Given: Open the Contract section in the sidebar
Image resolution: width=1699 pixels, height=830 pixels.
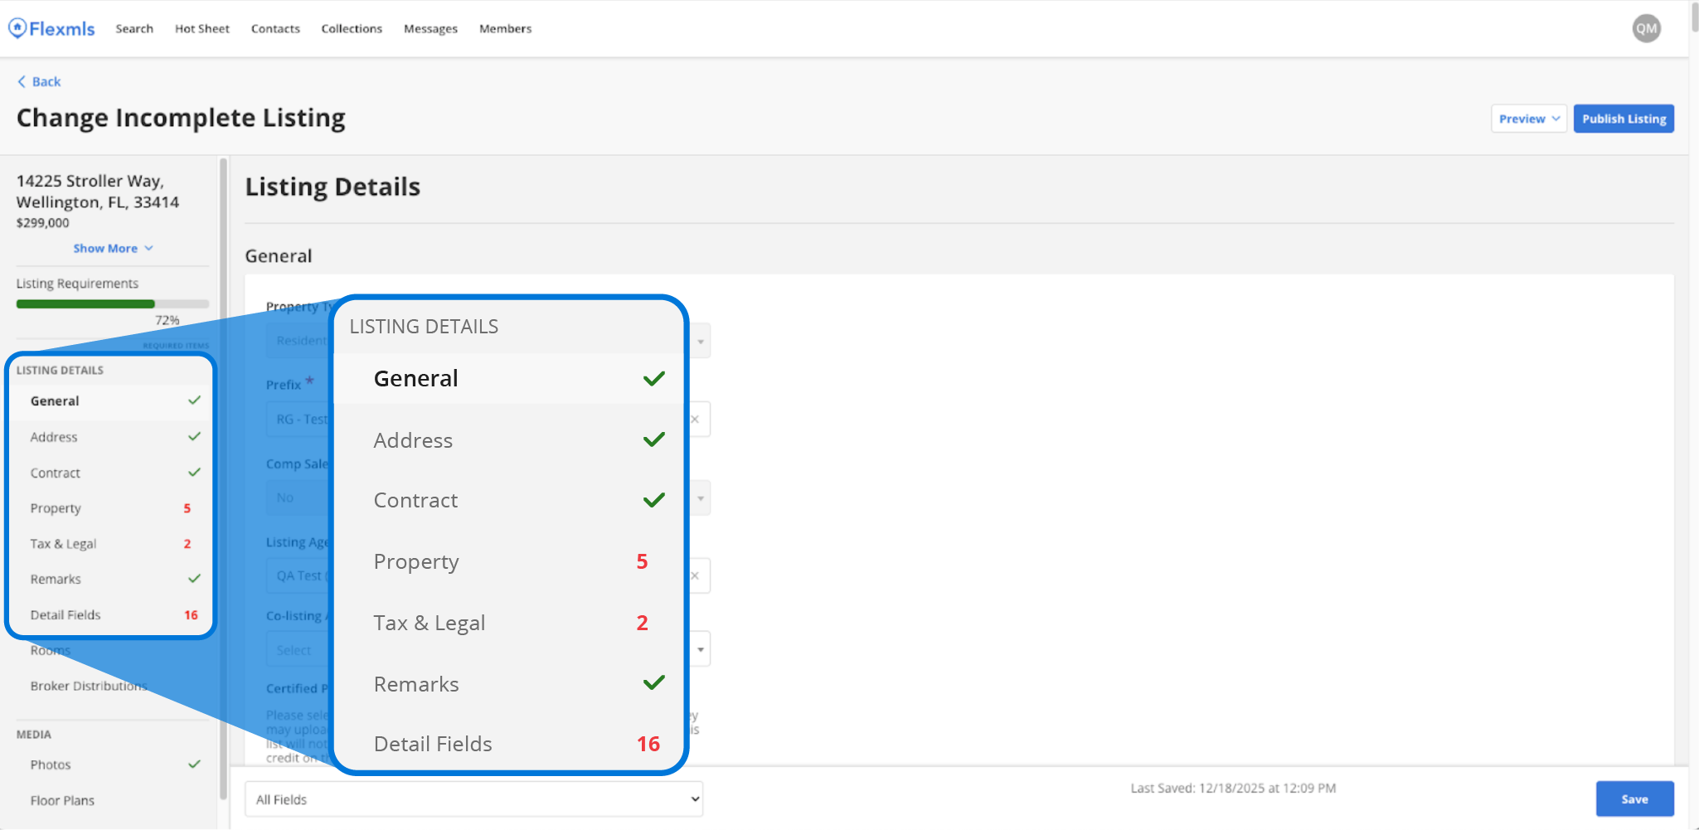Looking at the screenshot, I should 111,473.
